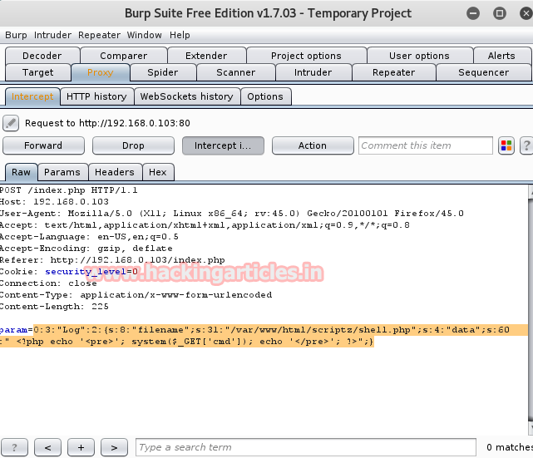Click the Content-Length: 225 line

(x=54, y=307)
